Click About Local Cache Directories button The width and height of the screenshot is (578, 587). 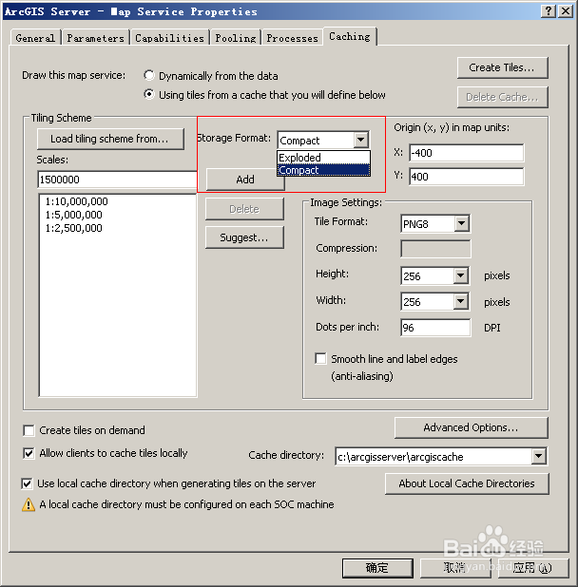point(467,483)
